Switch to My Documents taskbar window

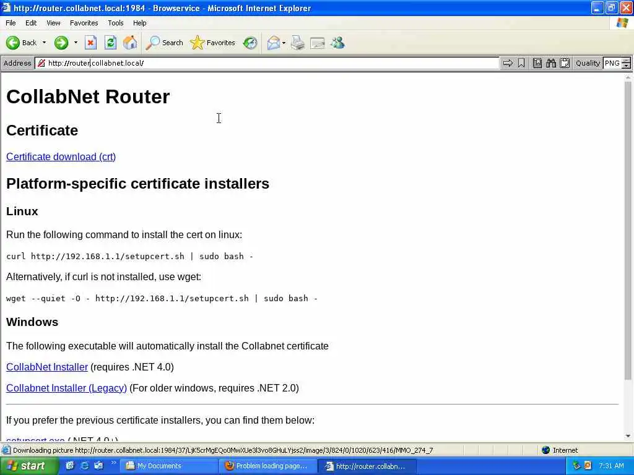[170, 466]
